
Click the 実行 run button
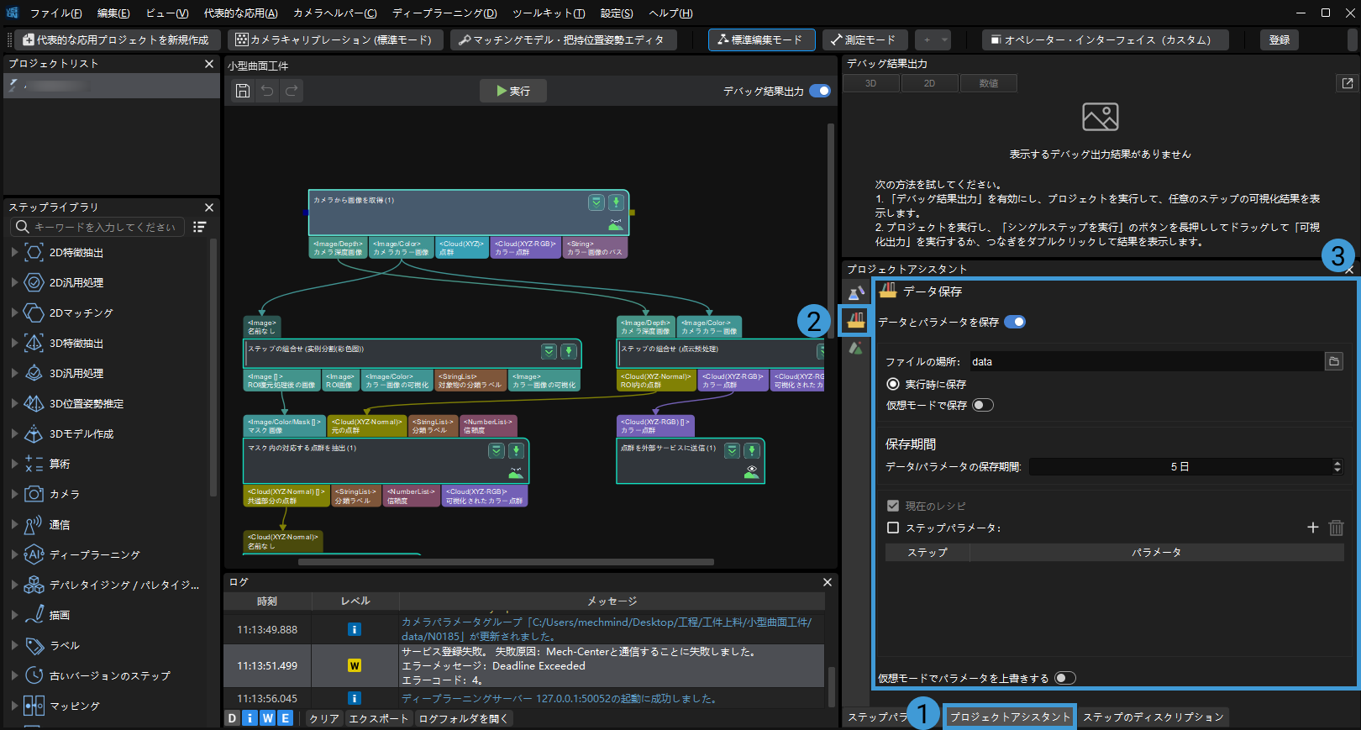coord(512,91)
